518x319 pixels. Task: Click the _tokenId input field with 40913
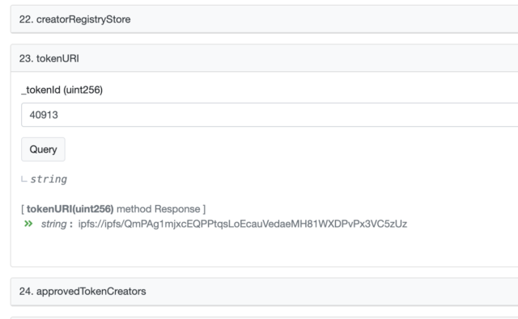pyautogui.click(x=270, y=115)
